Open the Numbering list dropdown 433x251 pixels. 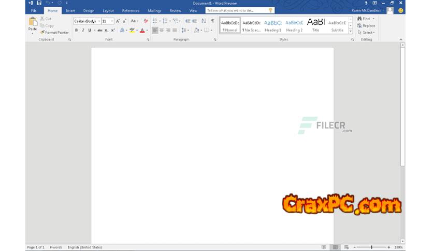click(x=170, y=21)
